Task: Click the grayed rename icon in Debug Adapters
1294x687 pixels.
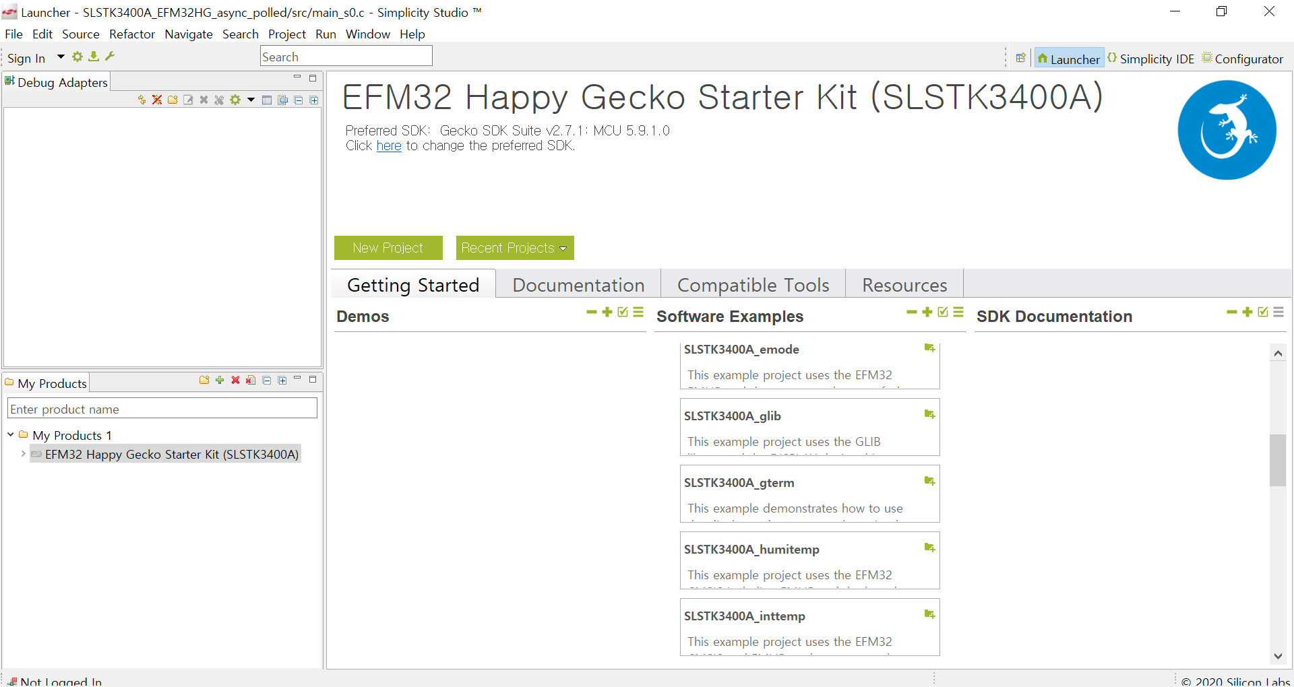Action: [188, 100]
